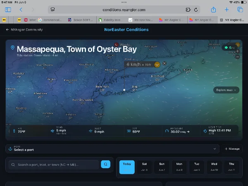Image resolution: width=248 pixels, height=186 pixels.
Task: Open the Safari sidebar panel
Action: point(8,10)
